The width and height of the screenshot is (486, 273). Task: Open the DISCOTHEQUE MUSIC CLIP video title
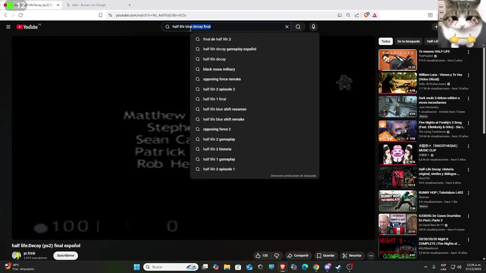(x=438, y=148)
